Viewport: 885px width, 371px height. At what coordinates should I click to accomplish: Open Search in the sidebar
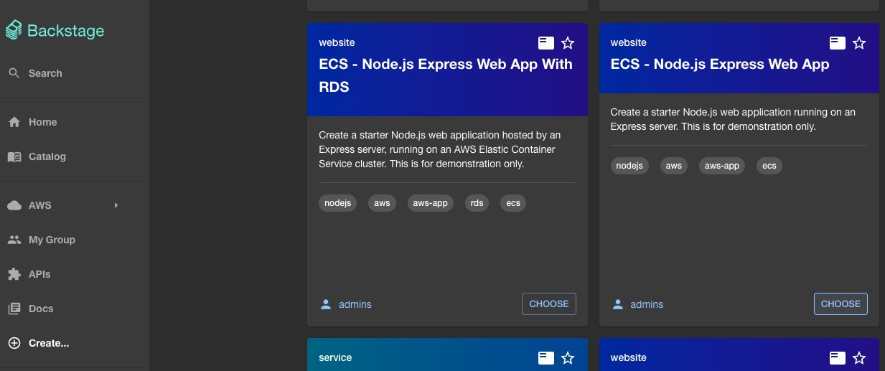click(x=75, y=73)
